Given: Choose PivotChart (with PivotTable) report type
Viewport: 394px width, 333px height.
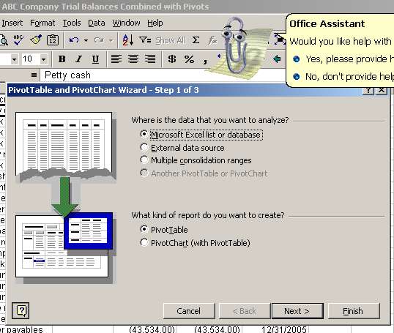Looking at the screenshot, I should click(x=196, y=243).
